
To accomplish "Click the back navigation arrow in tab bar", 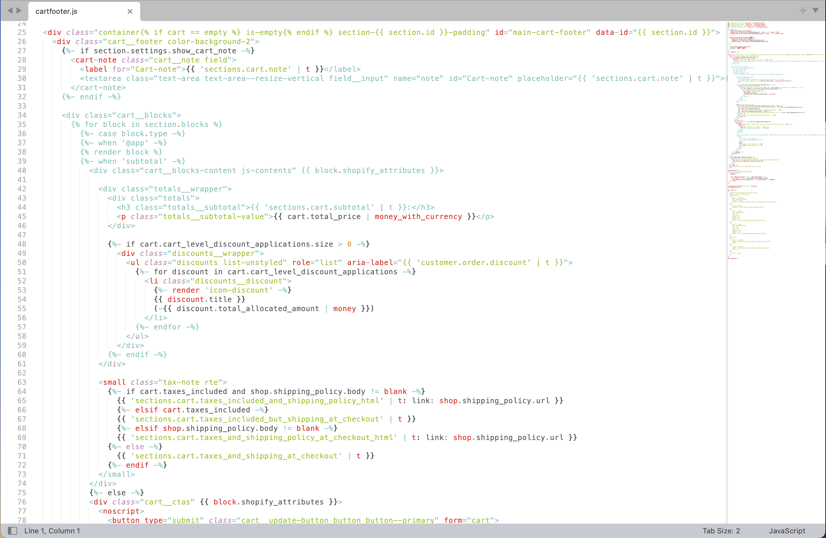I will point(10,11).
